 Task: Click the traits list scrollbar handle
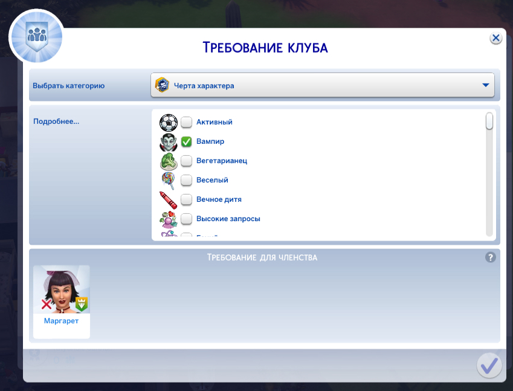(489, 121)
